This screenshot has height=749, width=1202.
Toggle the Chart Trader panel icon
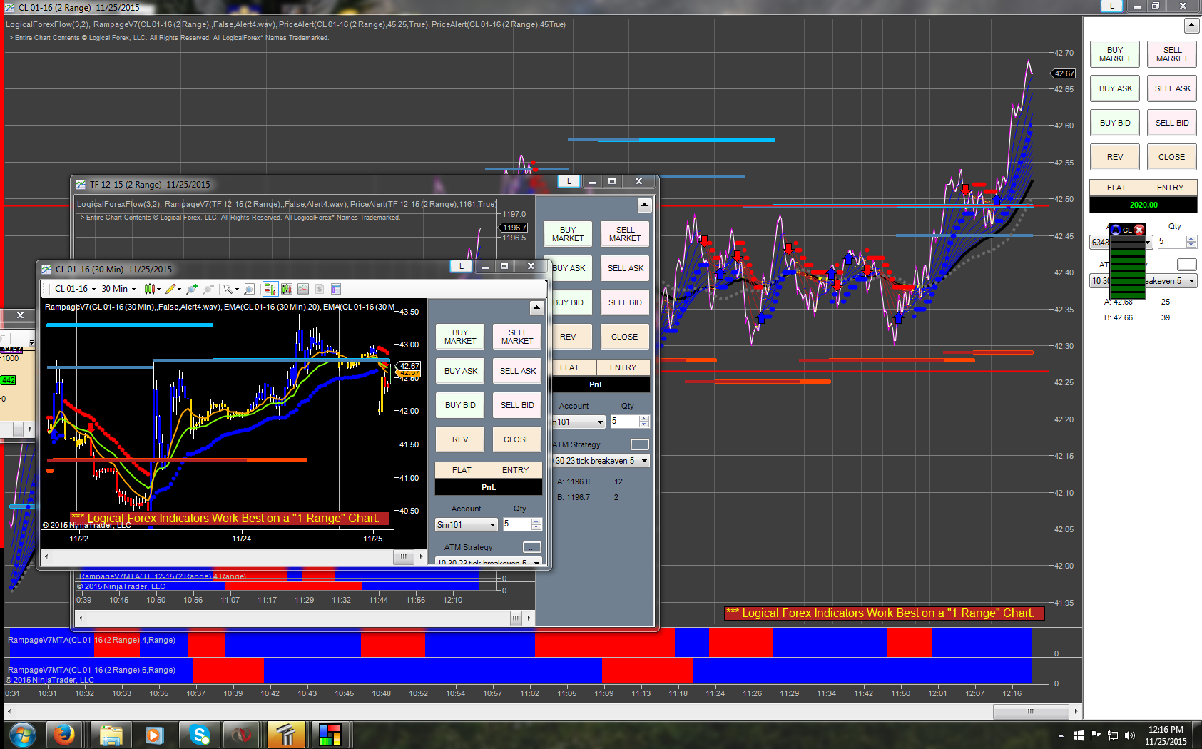(x=270, y=289)
